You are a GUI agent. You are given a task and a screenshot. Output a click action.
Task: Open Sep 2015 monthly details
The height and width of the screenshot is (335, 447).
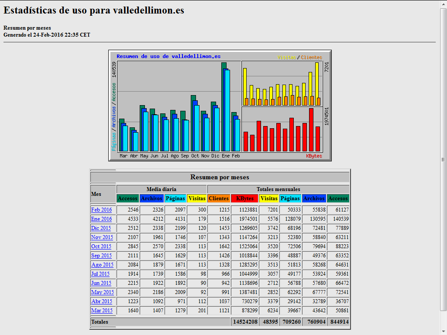pyautogui.click(x=101, y=256)
